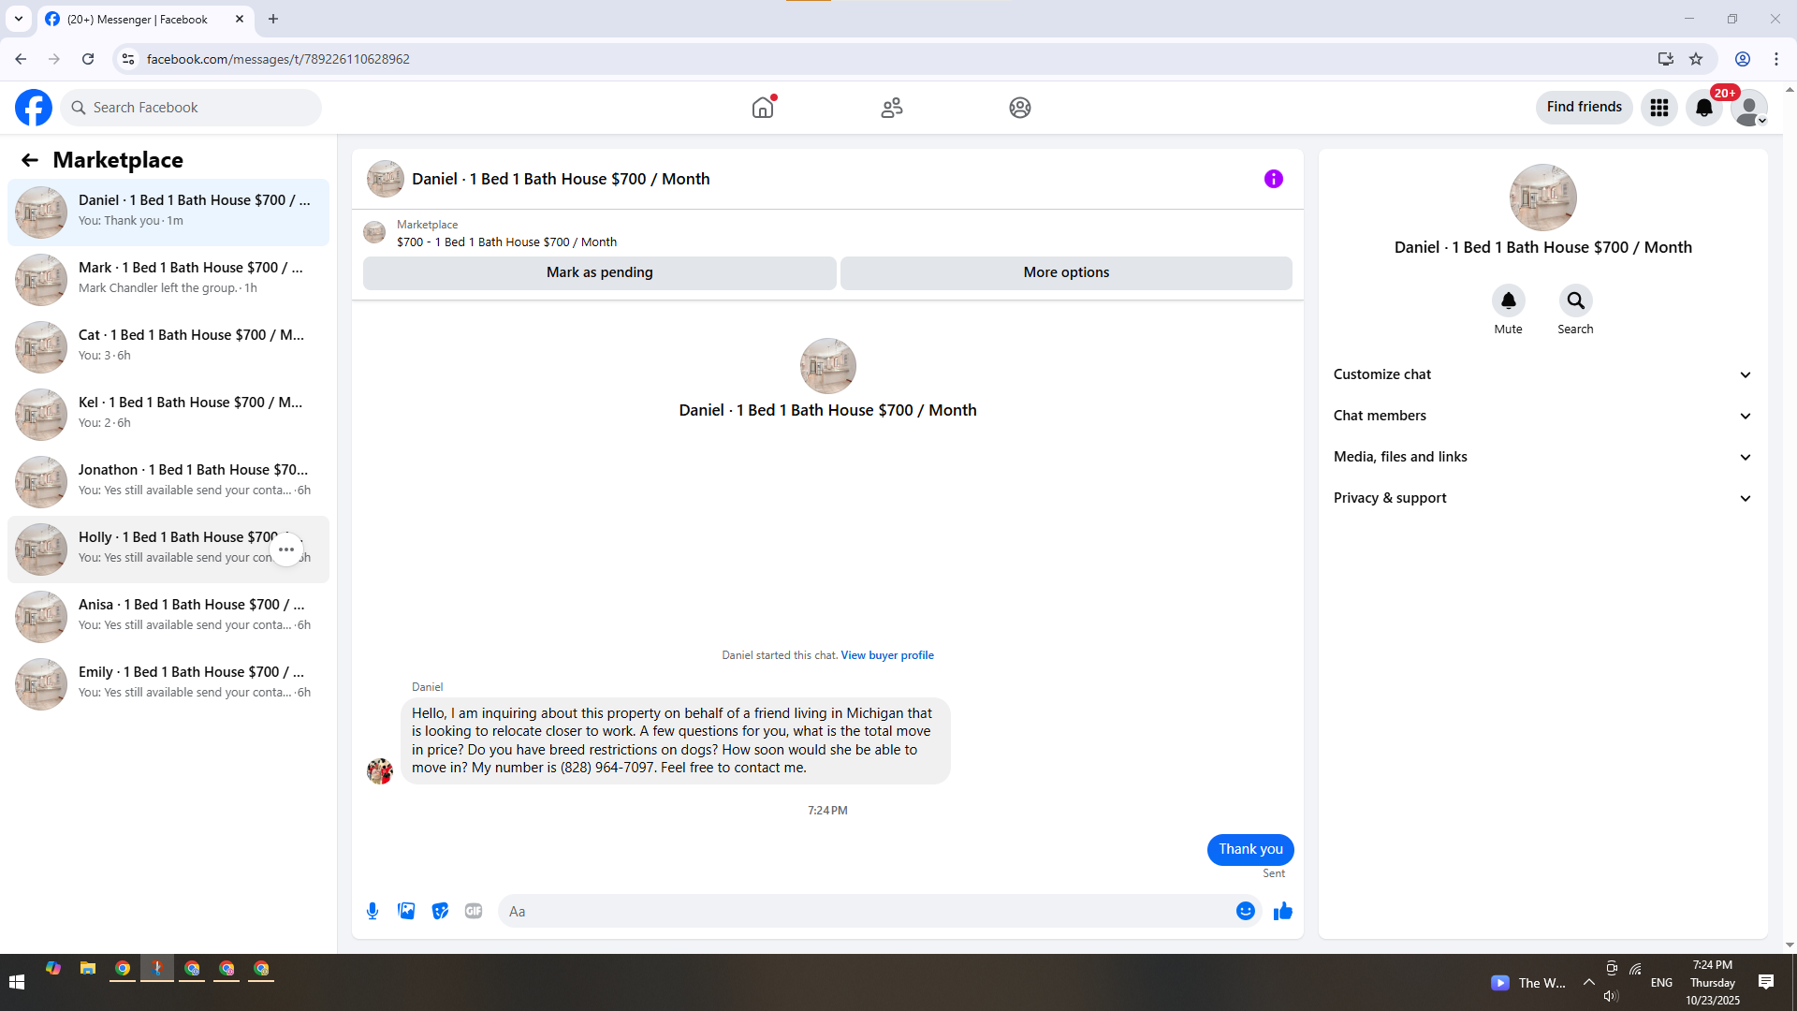Attach a photo using the image icon
The width and height of the screenshot is (1797, 1011).
(406, 911)
